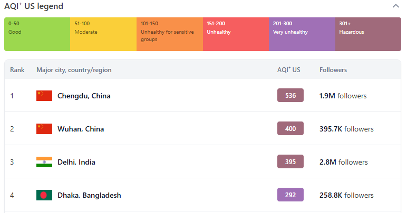407x213 pixels.
Task: Select orange Unhealthy for sensitive groups swatch
Action: pos(169,34)
